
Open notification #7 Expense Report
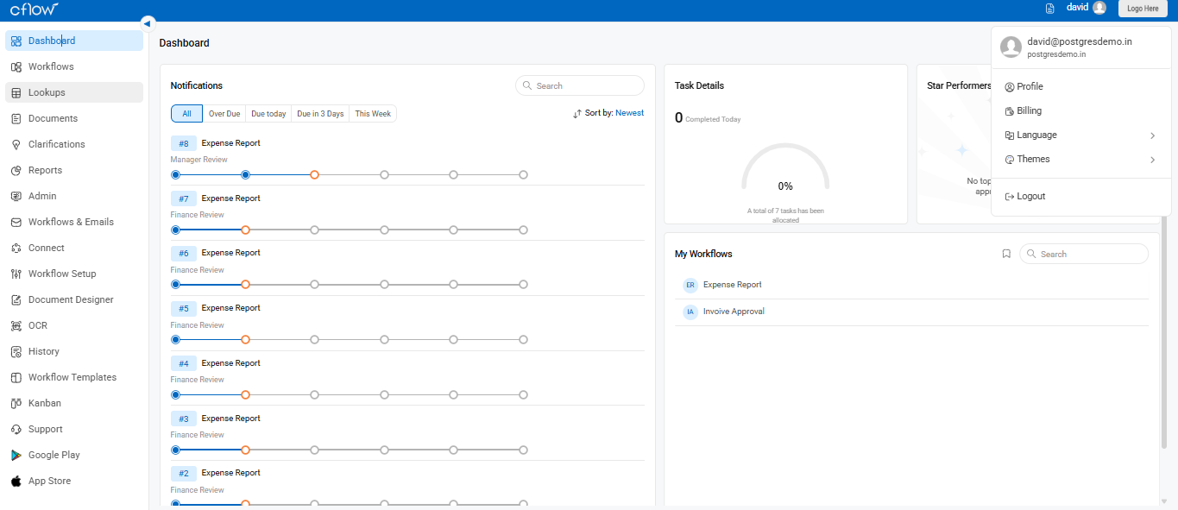[230, 198]
